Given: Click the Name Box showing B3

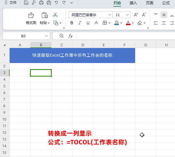Looking at the screenshot, I should click(x=24, y=36).
